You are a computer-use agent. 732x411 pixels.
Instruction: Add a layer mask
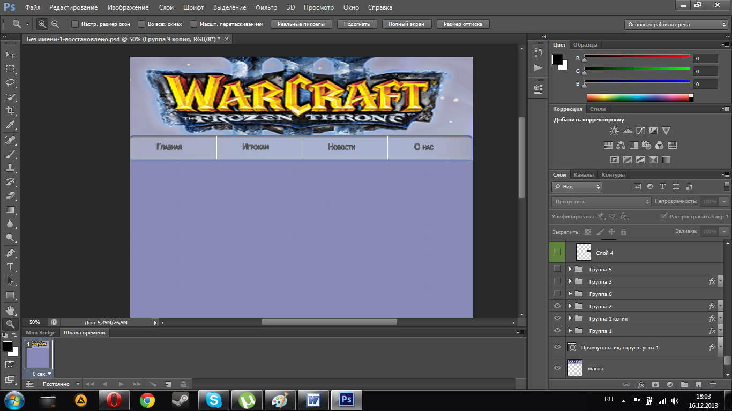655,384
